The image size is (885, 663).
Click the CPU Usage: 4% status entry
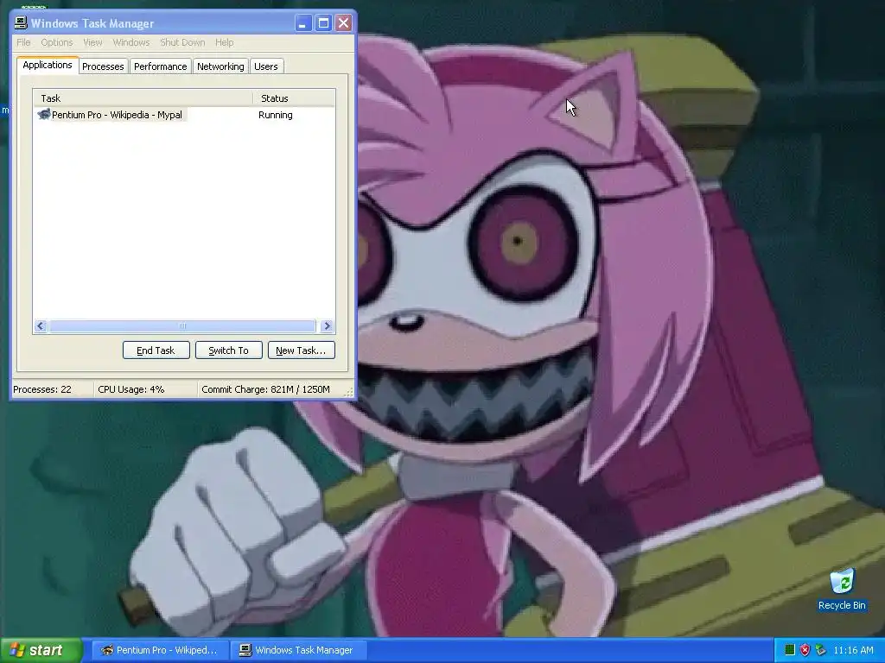coord(131,389)
